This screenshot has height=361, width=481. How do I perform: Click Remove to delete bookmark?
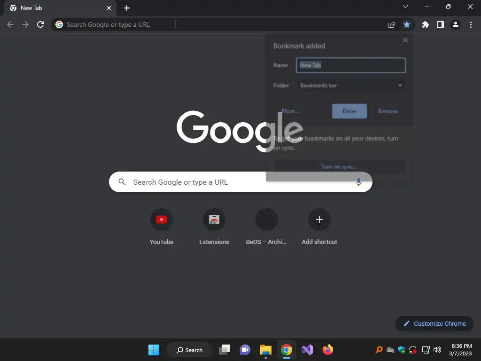(x=388, y=111)
